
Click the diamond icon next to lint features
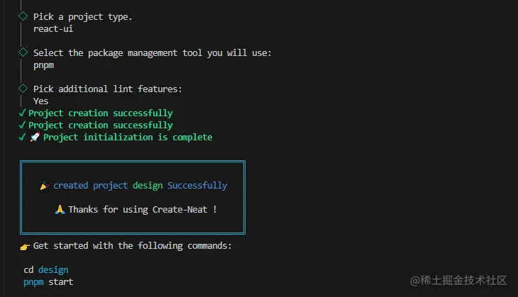click(23, 88)
